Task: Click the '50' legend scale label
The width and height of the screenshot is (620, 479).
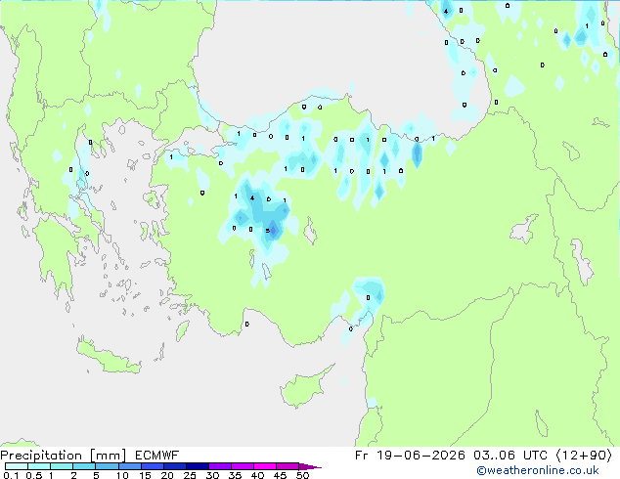Action: (302, 475)
